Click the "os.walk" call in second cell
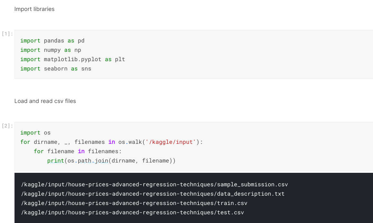373x223 pixels. [130, 142]
